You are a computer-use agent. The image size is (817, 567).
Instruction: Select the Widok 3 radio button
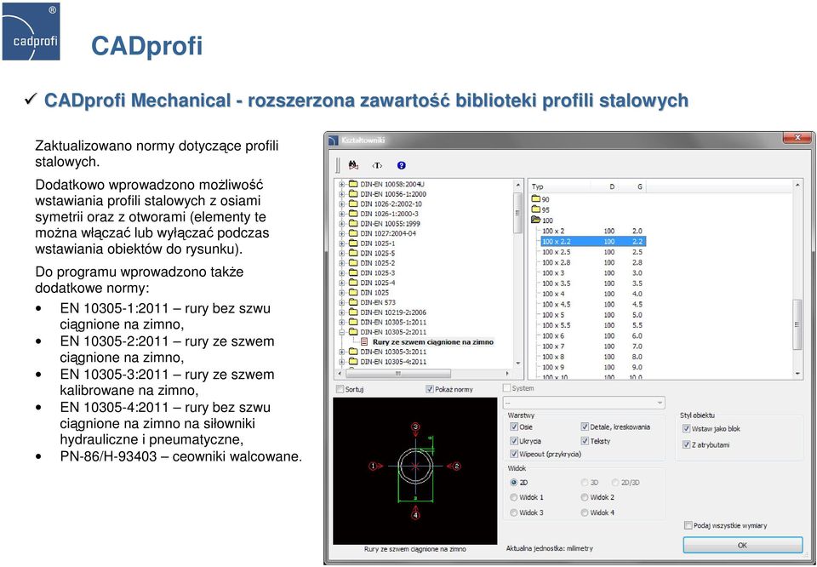point(514,513)
